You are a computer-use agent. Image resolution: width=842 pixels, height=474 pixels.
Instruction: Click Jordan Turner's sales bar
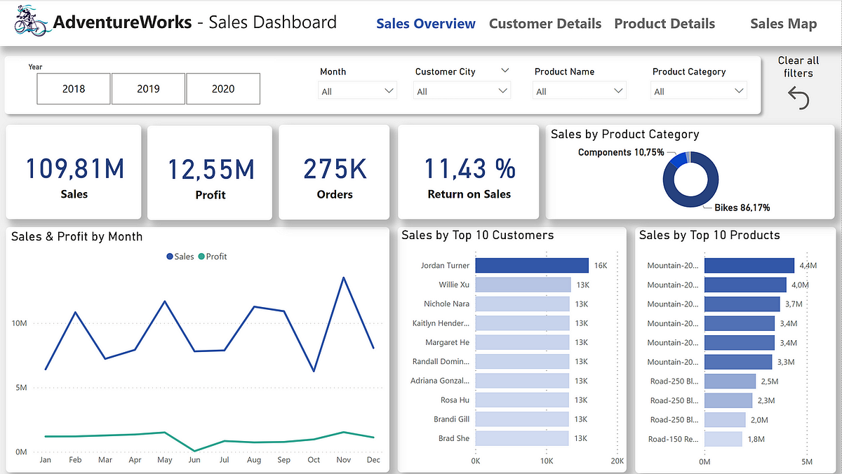pyautogui.click(x=531, y=265)
